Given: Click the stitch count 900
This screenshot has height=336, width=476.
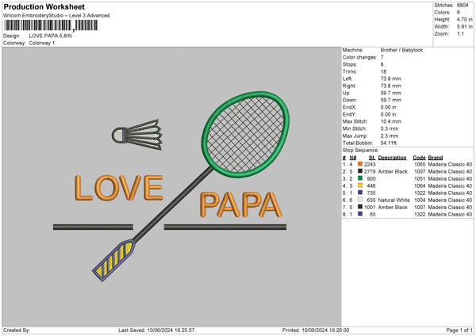Looking at the screenshot, I should click(x=371, y=178).
